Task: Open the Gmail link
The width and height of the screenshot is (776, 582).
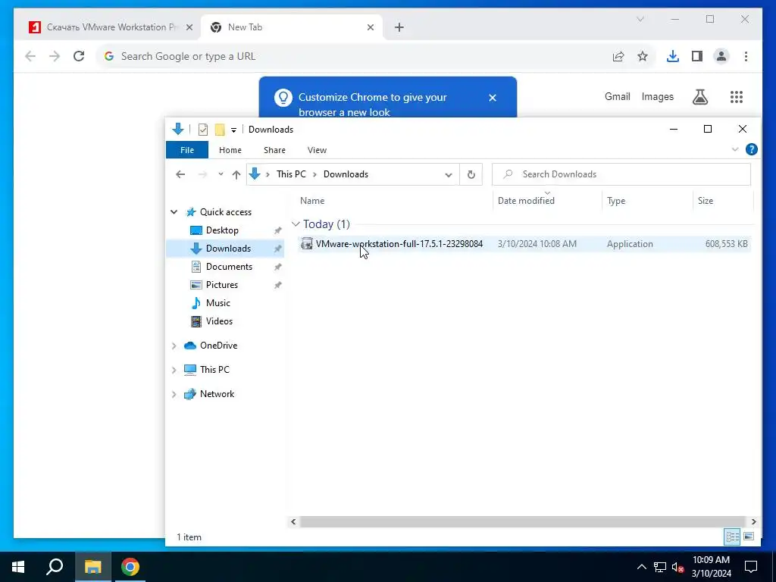Action: 617,96
